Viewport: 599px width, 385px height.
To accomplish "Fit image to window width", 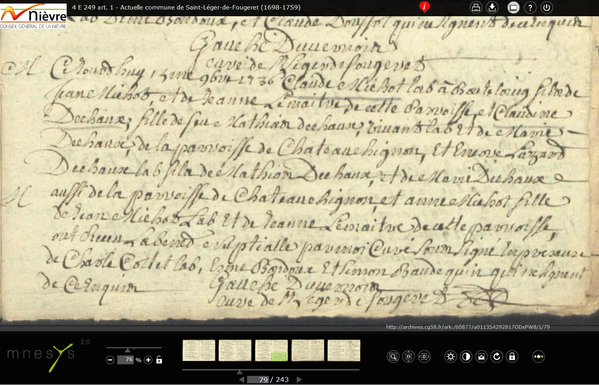I will (x=424, y=356).
